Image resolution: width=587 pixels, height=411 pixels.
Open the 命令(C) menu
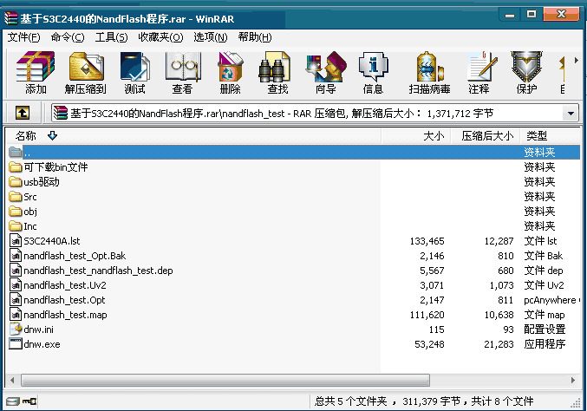[x=68, y=37]
